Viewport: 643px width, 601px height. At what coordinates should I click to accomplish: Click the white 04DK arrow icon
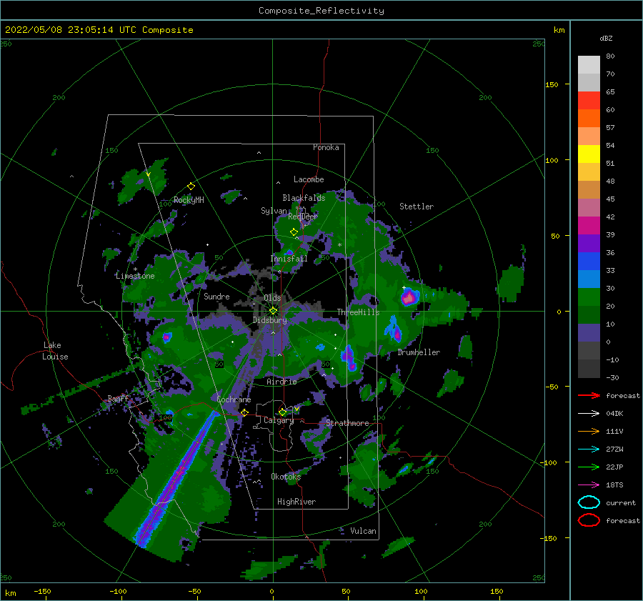589,414
